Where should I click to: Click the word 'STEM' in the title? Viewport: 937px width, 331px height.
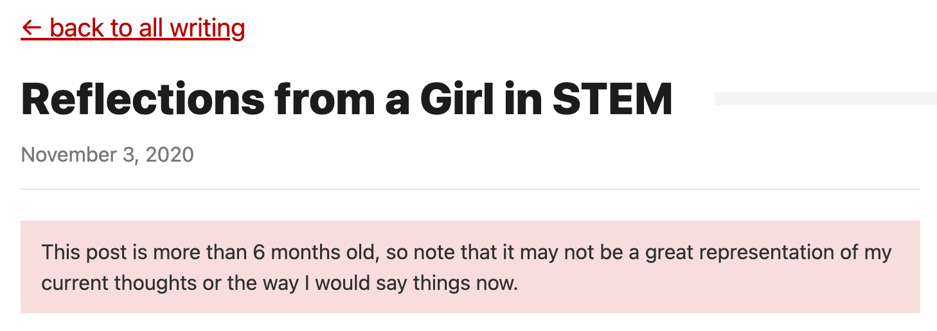[x=612, y=99]
